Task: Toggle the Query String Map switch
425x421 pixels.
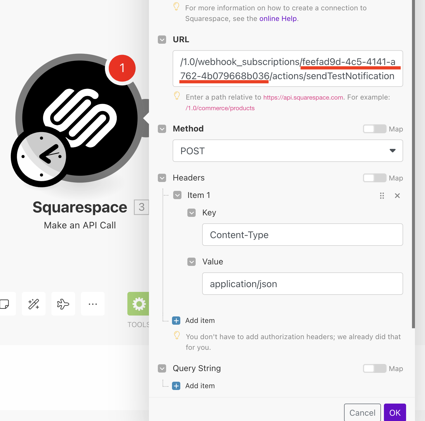Action: pyautogui.click(x=374, y=368)
